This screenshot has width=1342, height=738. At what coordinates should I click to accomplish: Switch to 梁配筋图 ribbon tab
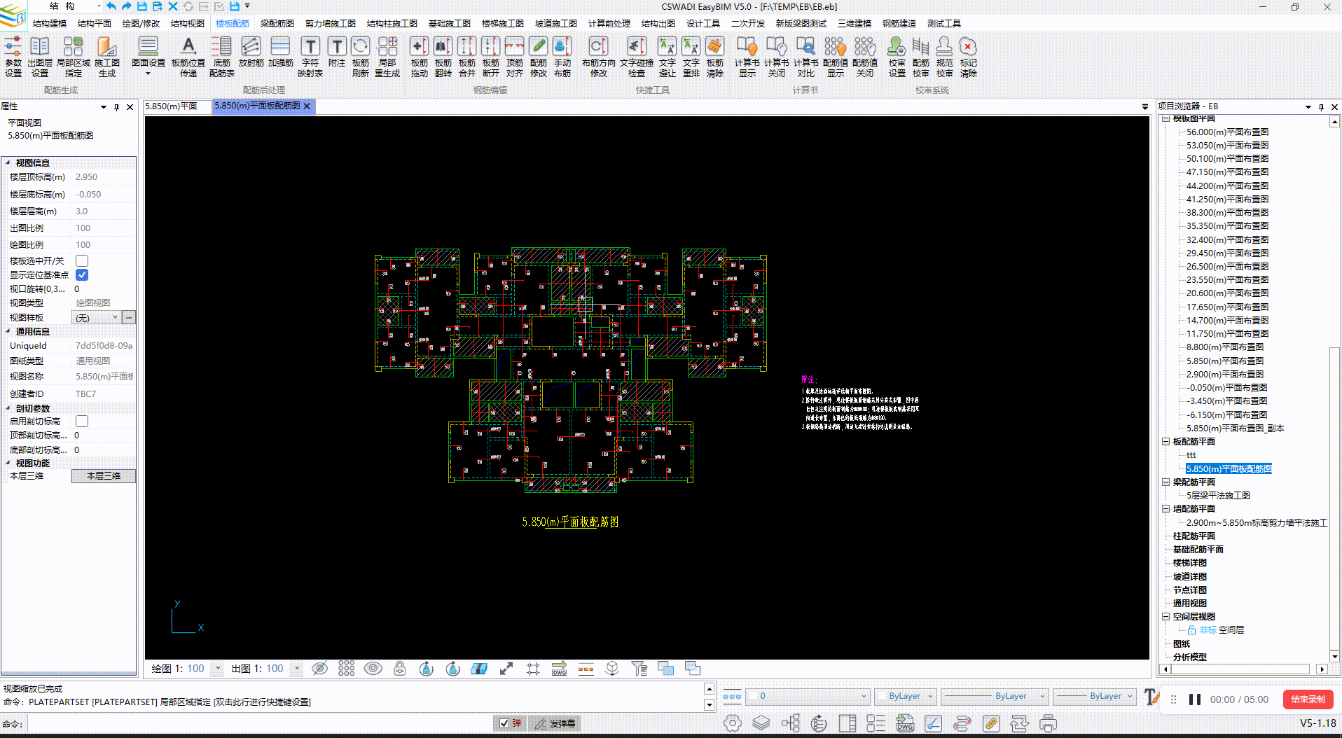(x=277, y=24)
